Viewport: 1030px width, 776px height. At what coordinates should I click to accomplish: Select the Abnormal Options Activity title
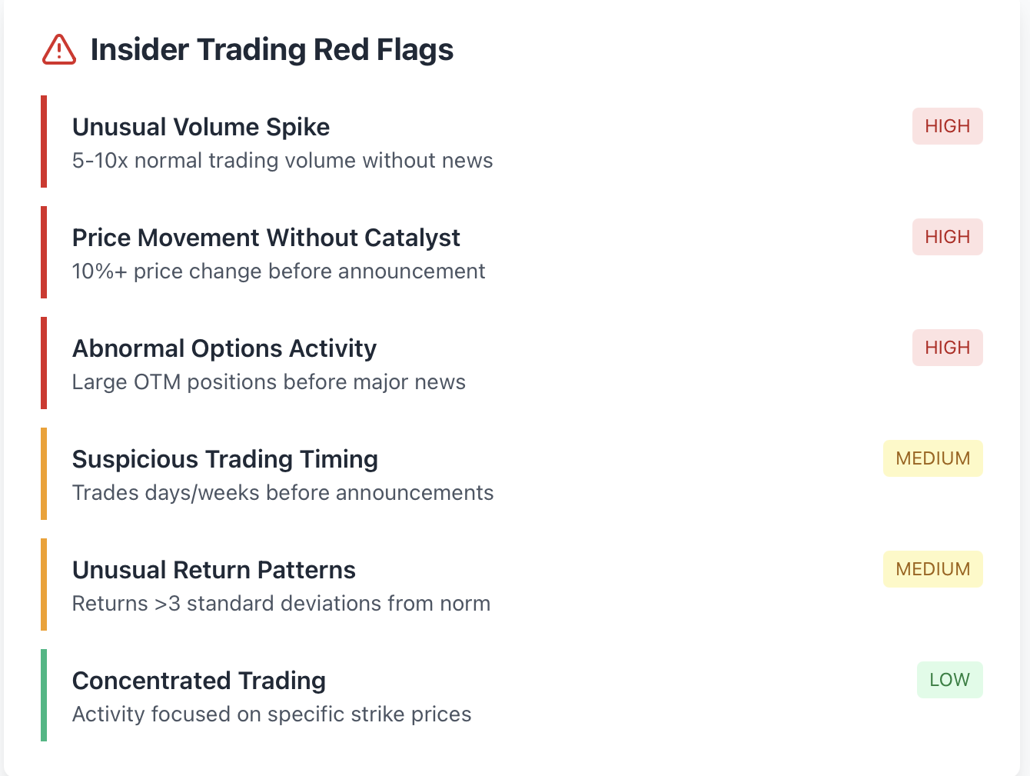coord(224,348)
